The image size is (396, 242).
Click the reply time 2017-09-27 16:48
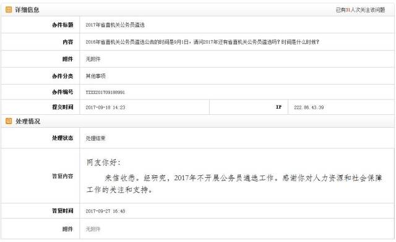(105, 211)
